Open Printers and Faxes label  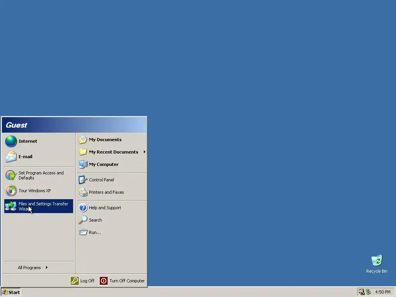(106, 192)
